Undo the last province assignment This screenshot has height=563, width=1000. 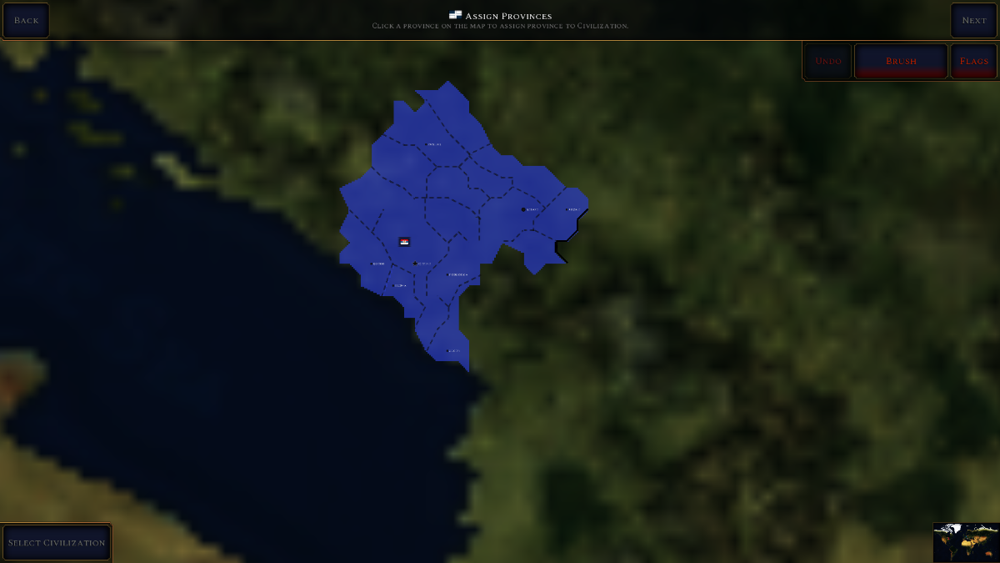[828, 61]
